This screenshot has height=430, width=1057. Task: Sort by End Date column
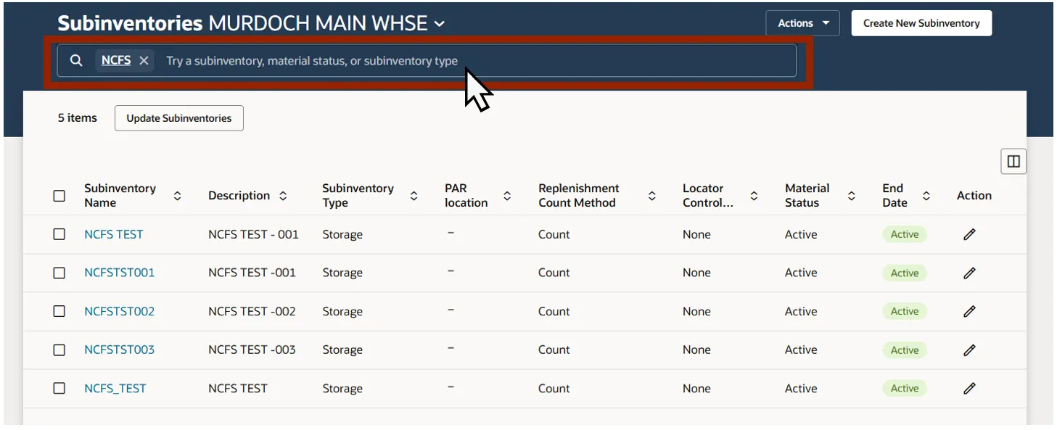tap(926, 196)
